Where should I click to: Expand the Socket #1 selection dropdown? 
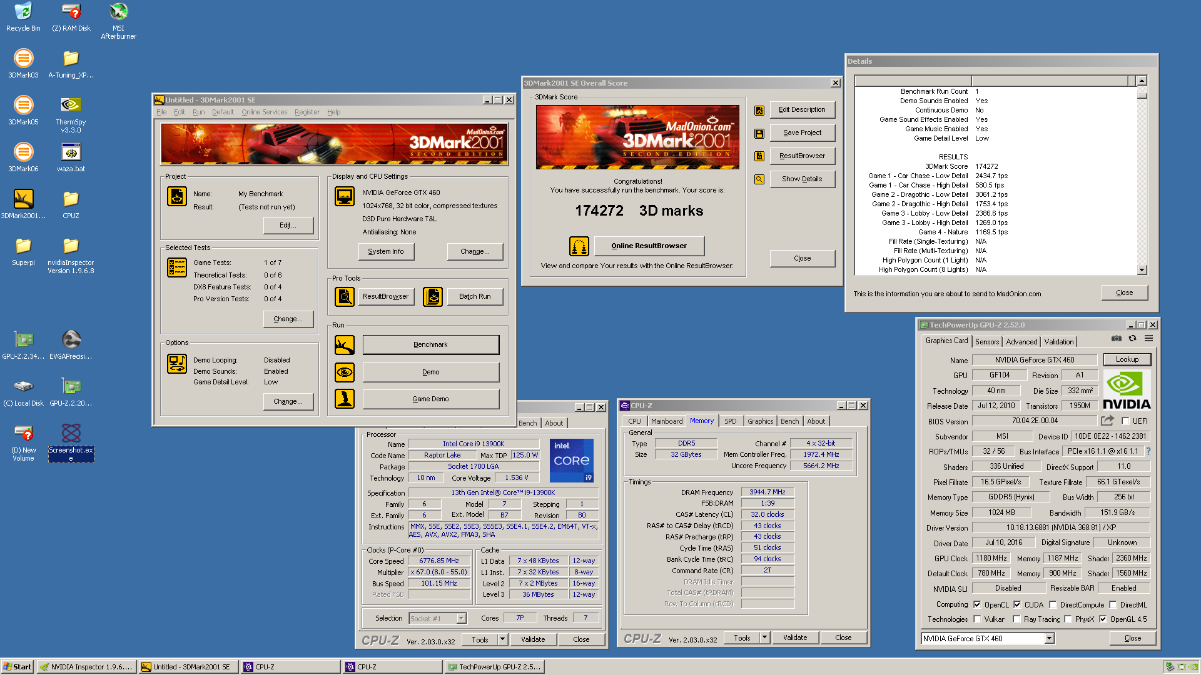461,619
